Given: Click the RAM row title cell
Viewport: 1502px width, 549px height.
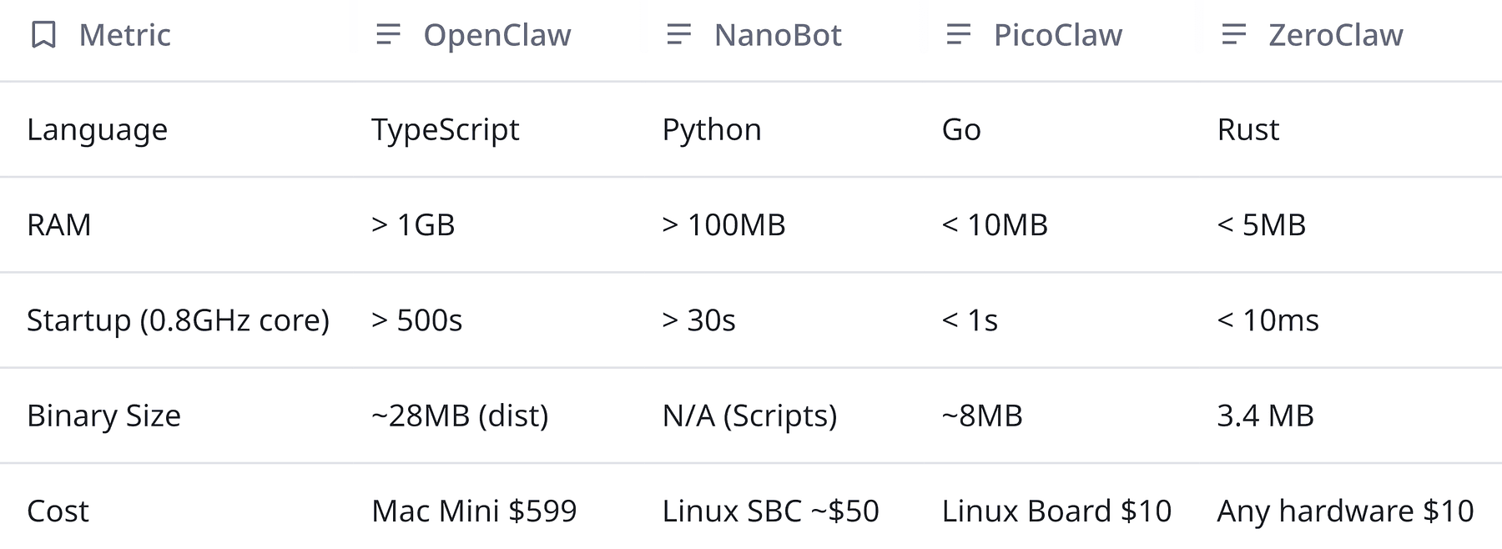Looking at the screenshot, I should tap(58, 225).
